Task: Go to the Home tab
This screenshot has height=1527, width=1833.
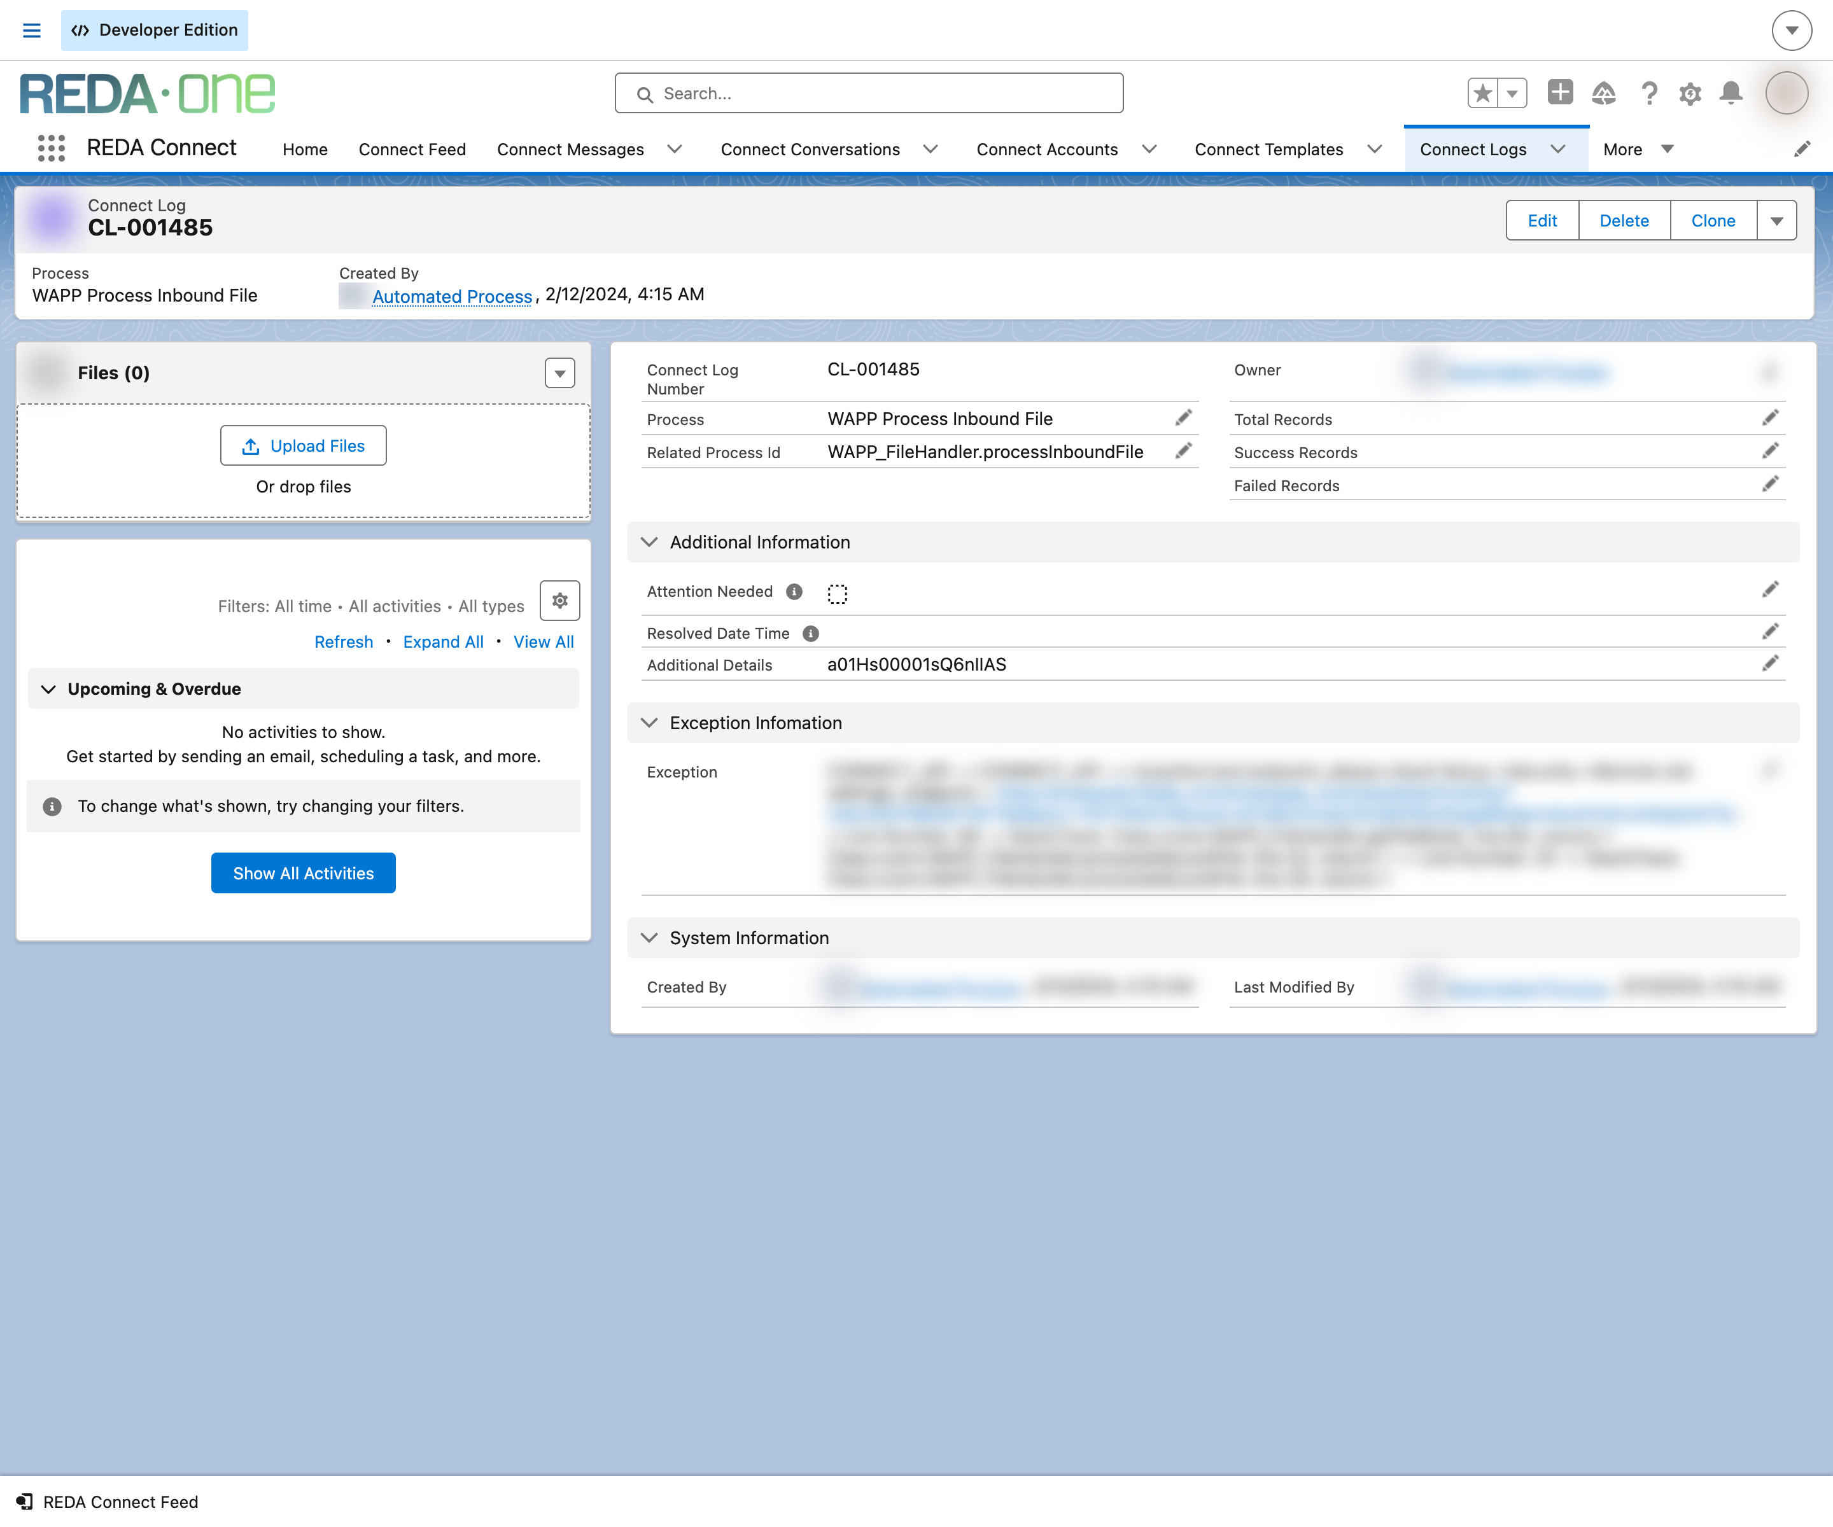Action: pos(305,150)
